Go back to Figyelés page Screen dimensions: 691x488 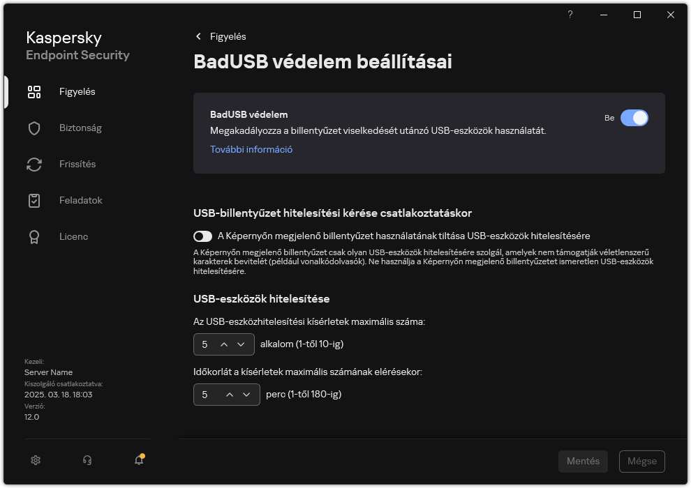coord(219,36)
